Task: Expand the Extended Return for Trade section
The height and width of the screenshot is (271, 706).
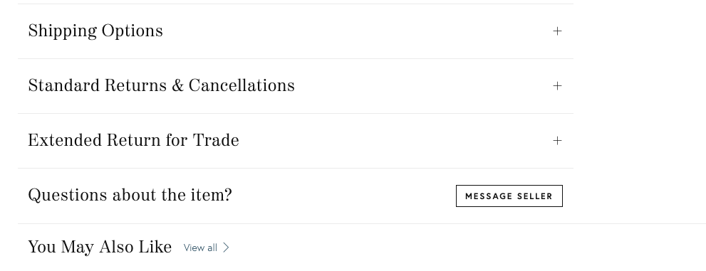Action: pyautogui.click(x=296, y=141)
